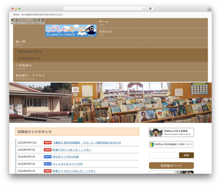Viewport: 221px width, 187px height.
Task: Open 新着DVDが入りました(8月) link
Action: point(74,171)
